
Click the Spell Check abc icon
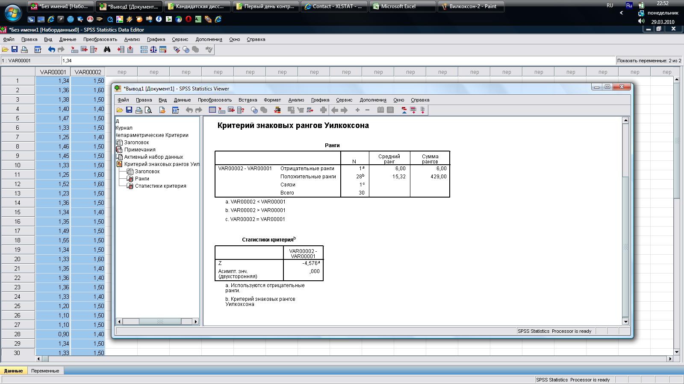tap(209, 49)
